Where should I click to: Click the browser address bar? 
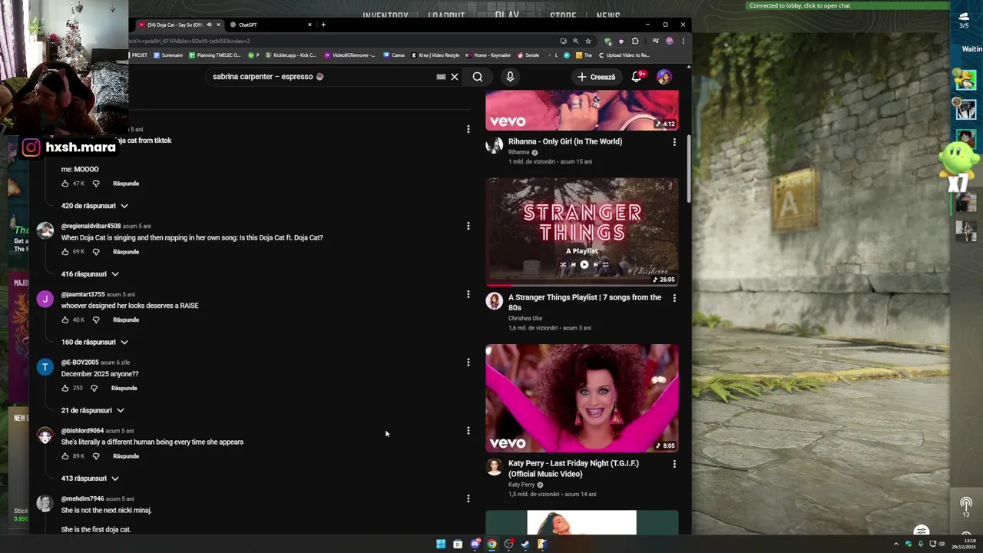[x=342, y=41]
